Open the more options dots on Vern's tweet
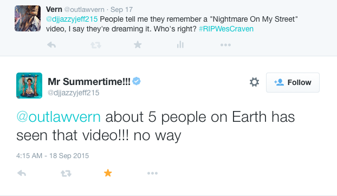Viewport: 337px width, 196px height. pyautogui.click(x=225, y=45)
